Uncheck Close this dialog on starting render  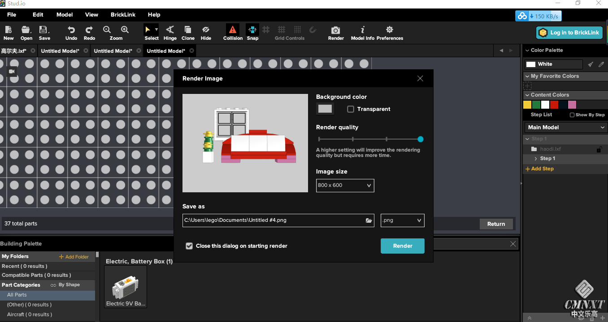point(189,246)
